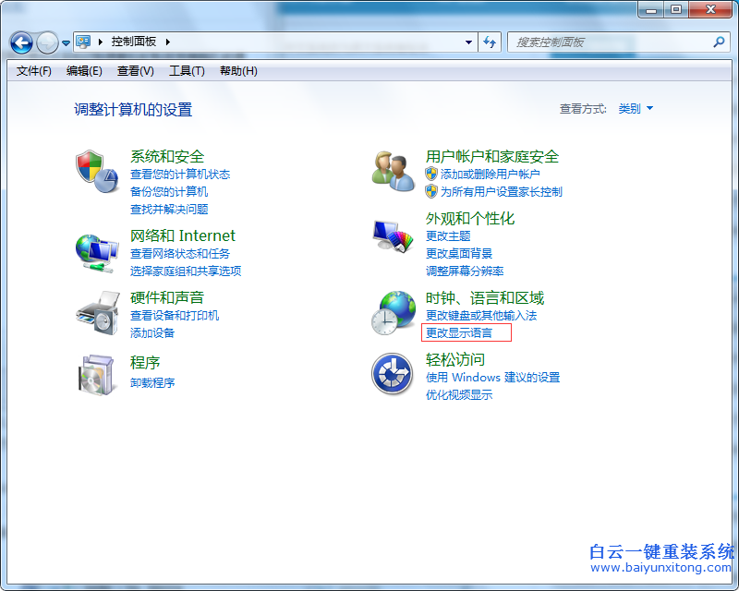Click the Programs category icon
This screenshot has height=591, width=739.
pos(96,374)
